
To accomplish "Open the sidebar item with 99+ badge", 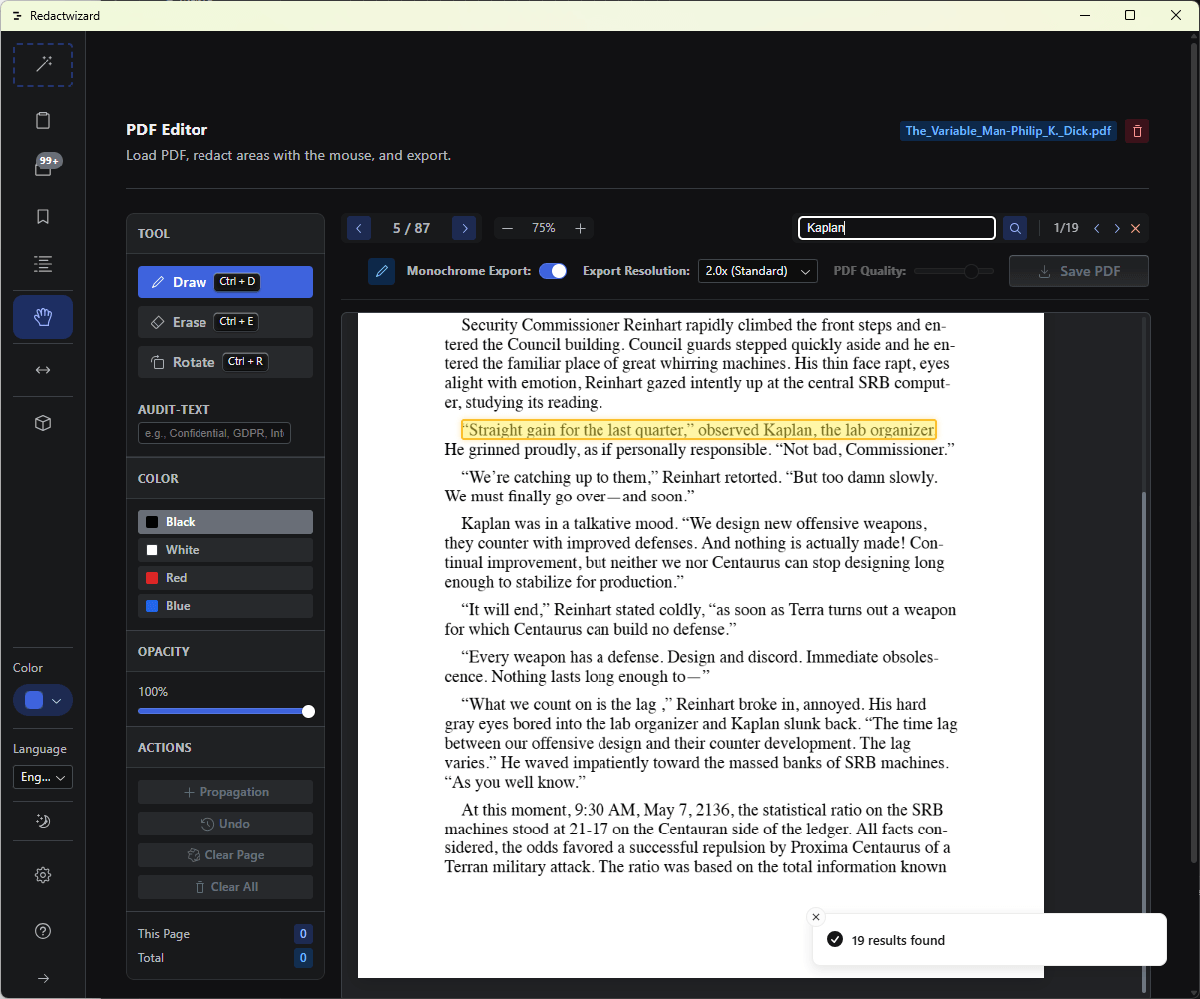I will point(43,168).
